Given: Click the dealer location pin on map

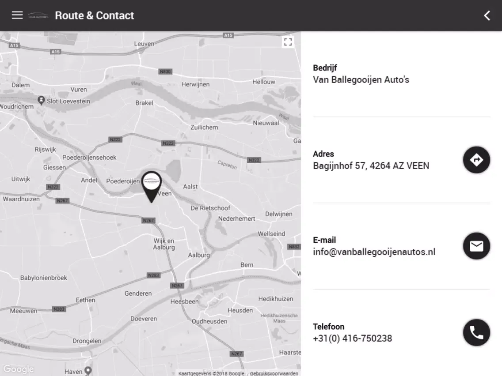Looking at the screenshot, I should click(x=152, y=187).
